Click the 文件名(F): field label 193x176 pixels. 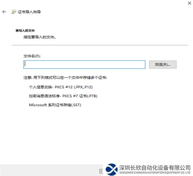coord(32,56)
